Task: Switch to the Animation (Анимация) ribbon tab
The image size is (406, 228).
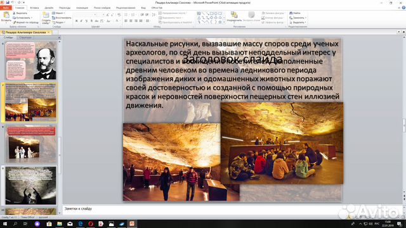Action: pos(82,8)
